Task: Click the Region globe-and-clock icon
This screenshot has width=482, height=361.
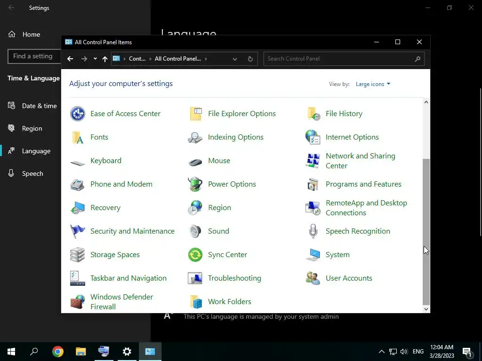Action: pos(195,207)
